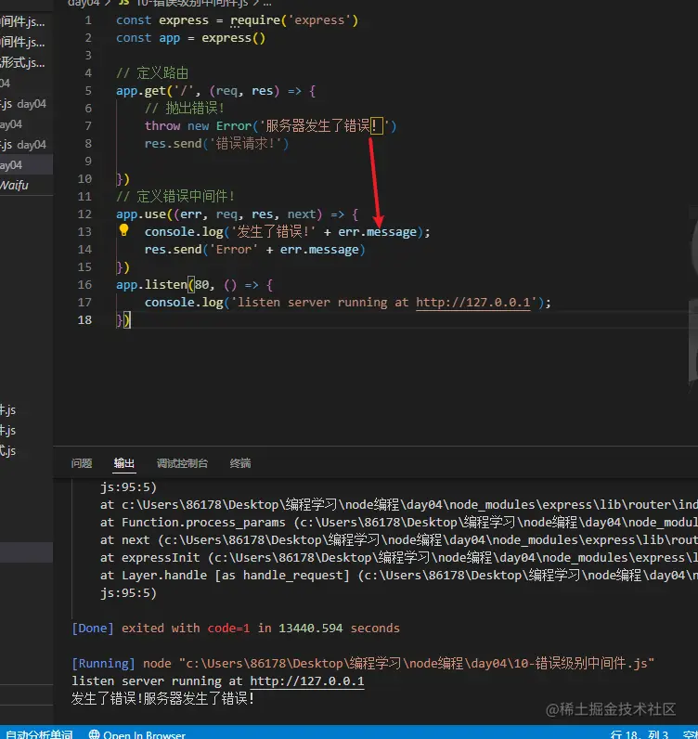Click line number 1 in the gutter
698x739 pixels.
click(88, 20)
